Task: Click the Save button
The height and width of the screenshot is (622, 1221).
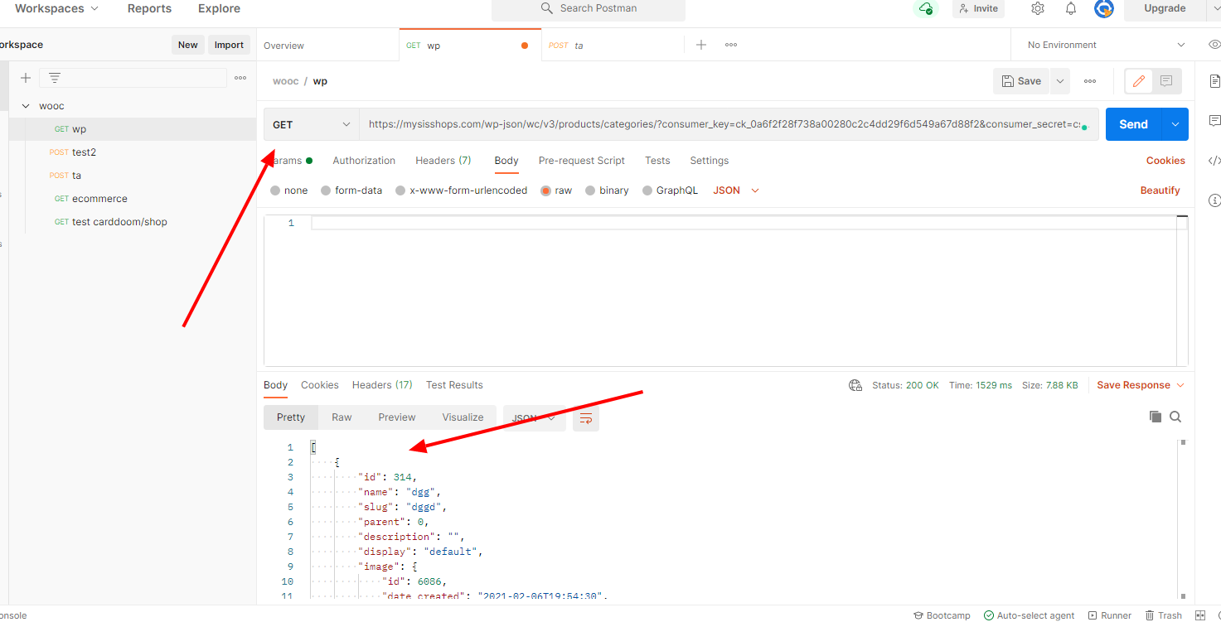Action: (1022, 81)
